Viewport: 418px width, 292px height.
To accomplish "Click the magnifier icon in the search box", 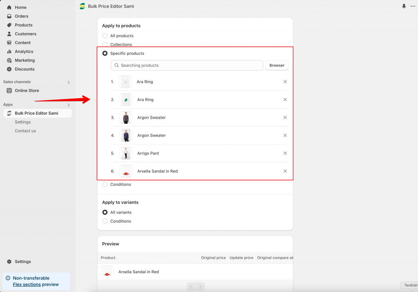I will pos(116,65).
